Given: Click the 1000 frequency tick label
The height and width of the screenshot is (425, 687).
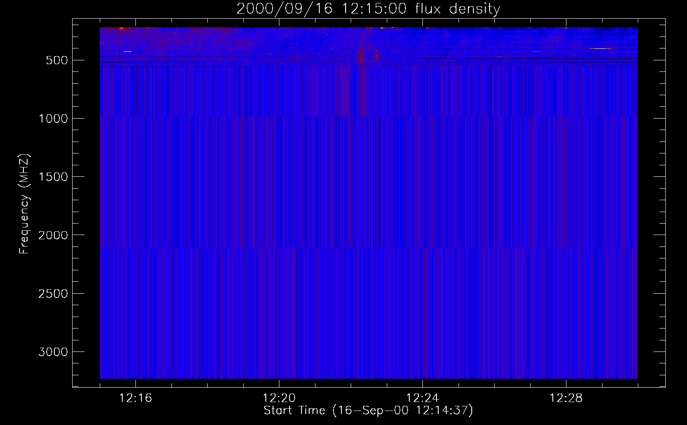Looking at the screenshot, I should coord(53,119).
